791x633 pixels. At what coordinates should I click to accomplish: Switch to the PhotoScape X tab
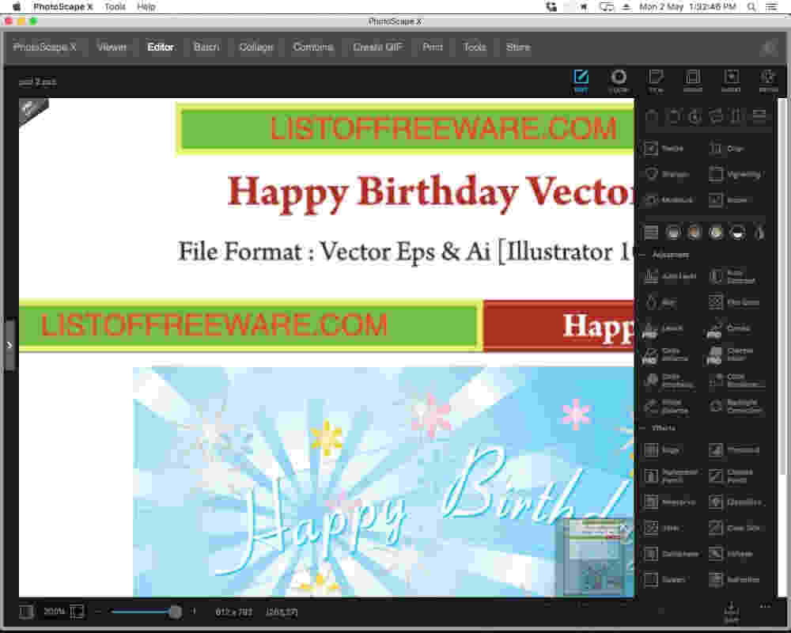[x=45, y=47]
